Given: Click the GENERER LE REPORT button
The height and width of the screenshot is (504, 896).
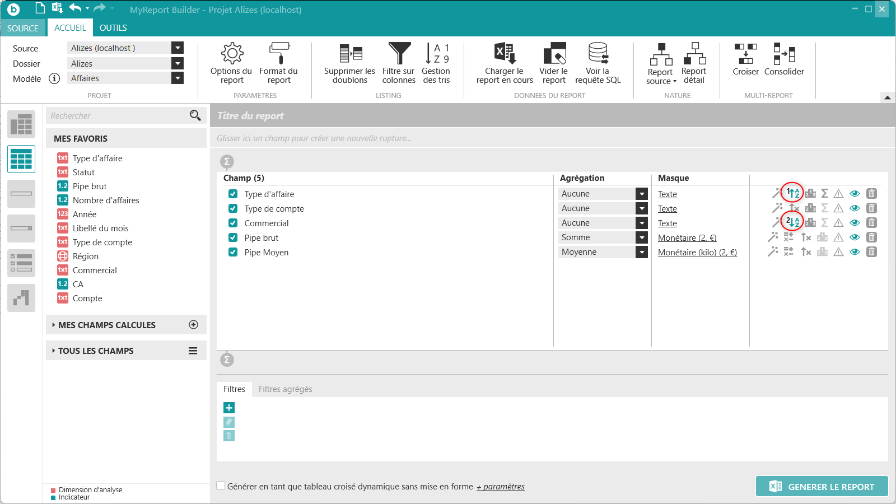Looking at the screenshot, I should click(822, 487).
